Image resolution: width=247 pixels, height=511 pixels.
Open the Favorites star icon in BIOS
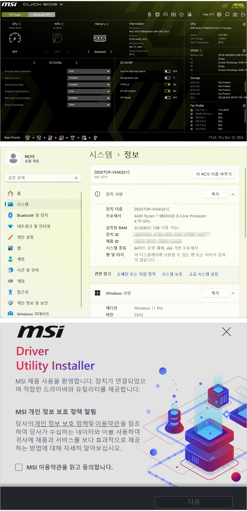[182, 14]
